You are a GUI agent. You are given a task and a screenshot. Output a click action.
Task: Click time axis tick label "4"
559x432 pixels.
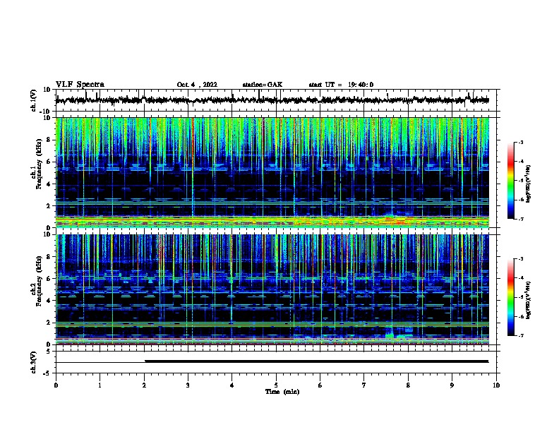tap(232, 385)
